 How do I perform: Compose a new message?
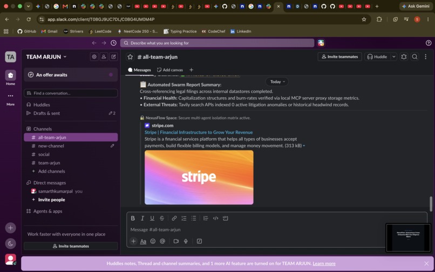pos(113,57)
